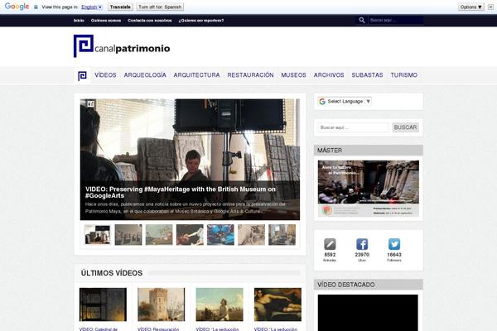Focus the top bar search input field

pyautogui.click(x=396, y=20)
